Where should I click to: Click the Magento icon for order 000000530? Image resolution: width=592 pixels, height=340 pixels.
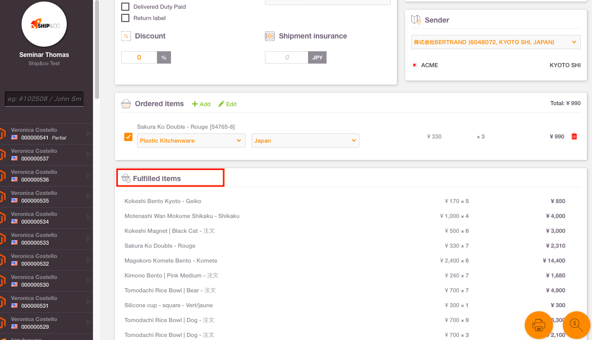[x=2, y=281]
